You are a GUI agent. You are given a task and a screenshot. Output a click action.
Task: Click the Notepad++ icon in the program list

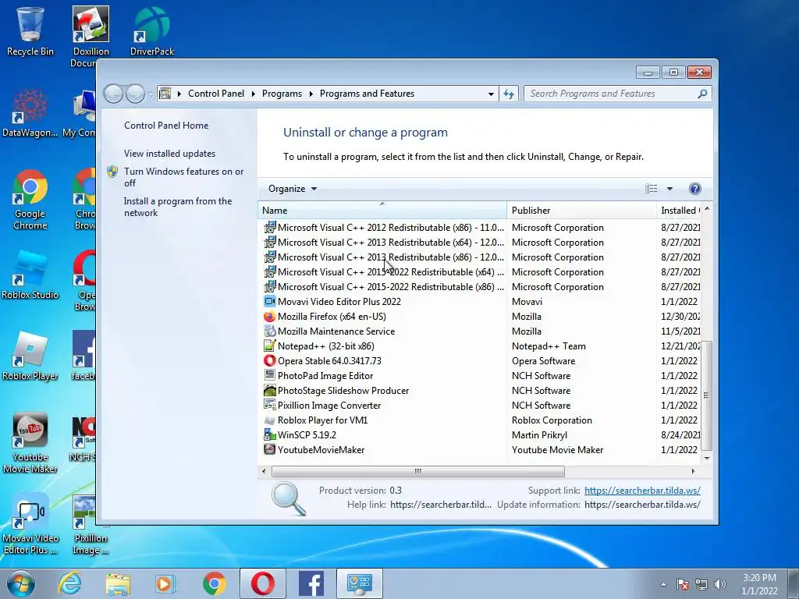[x=269, y=346]
